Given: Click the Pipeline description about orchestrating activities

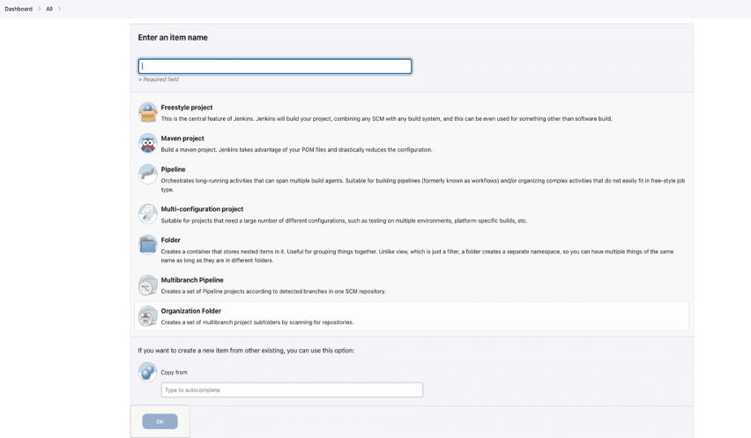Looking at the screenshot, I should 423,185.
